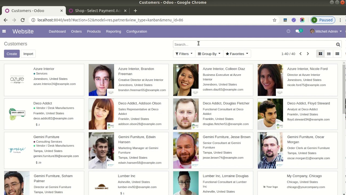Open Jesse Brown's photo

pyautogui.click(x=186, y=150)
